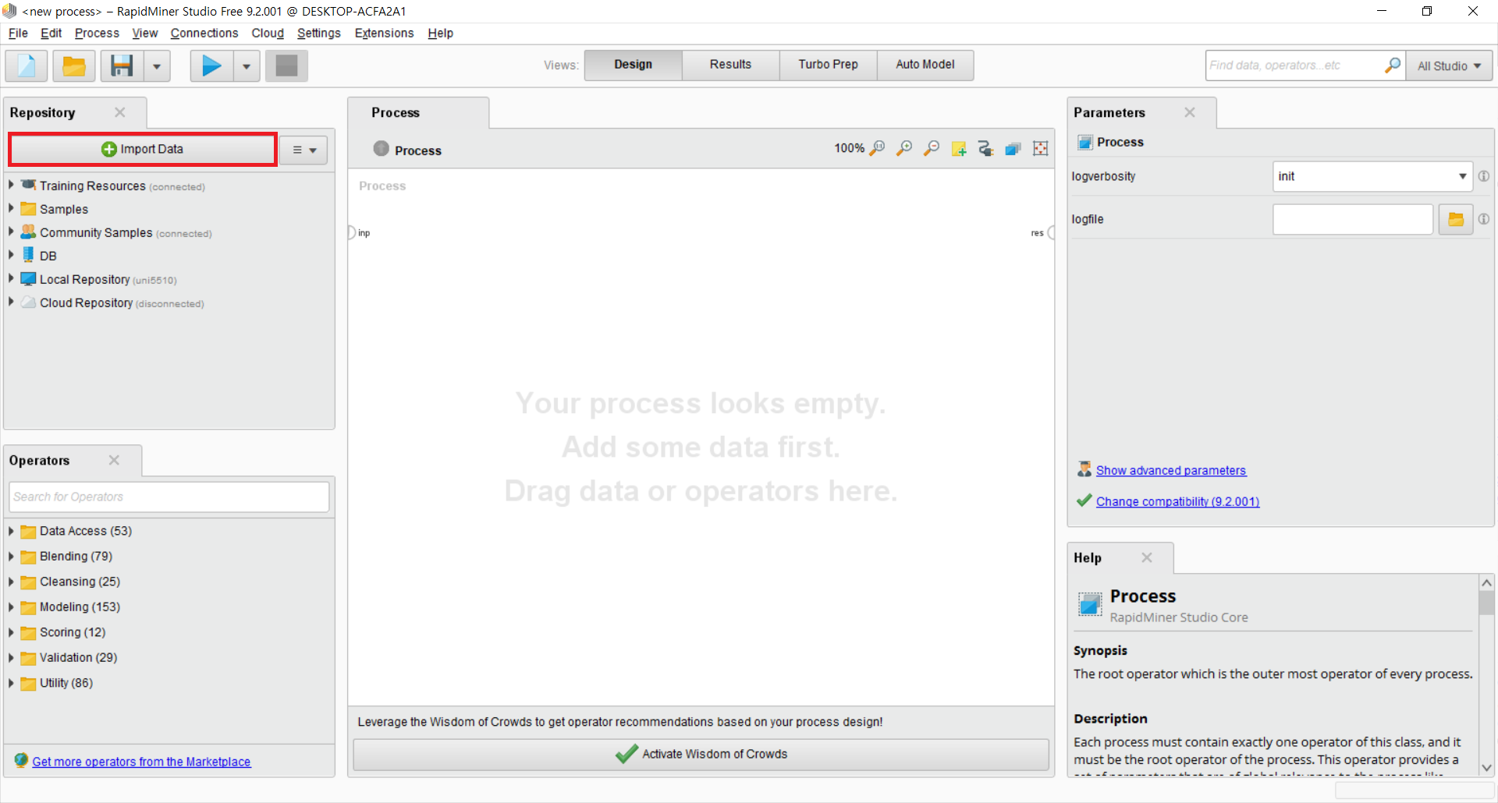Zoom out on the process canvas
This screenshot has width=1498, height=803.
pos(932,148)
